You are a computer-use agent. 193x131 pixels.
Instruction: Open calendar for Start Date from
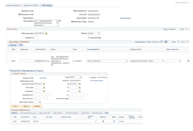44,88
